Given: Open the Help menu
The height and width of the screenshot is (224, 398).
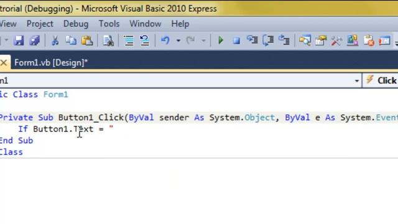Looking at the screenshot, I should 180,24.
